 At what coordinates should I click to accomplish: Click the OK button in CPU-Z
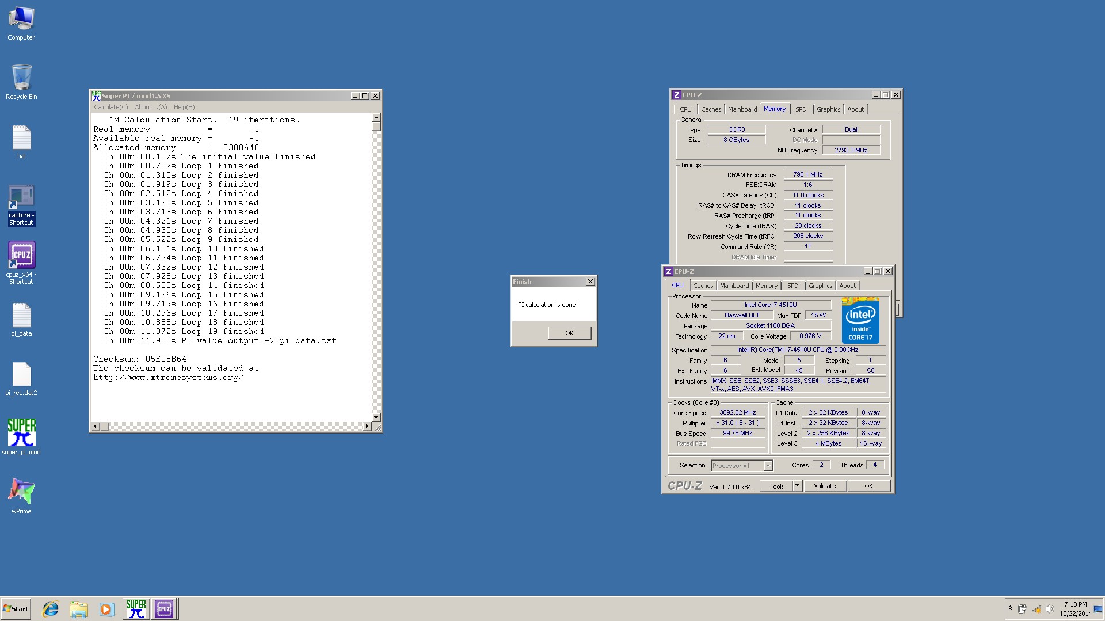point(868,486)
